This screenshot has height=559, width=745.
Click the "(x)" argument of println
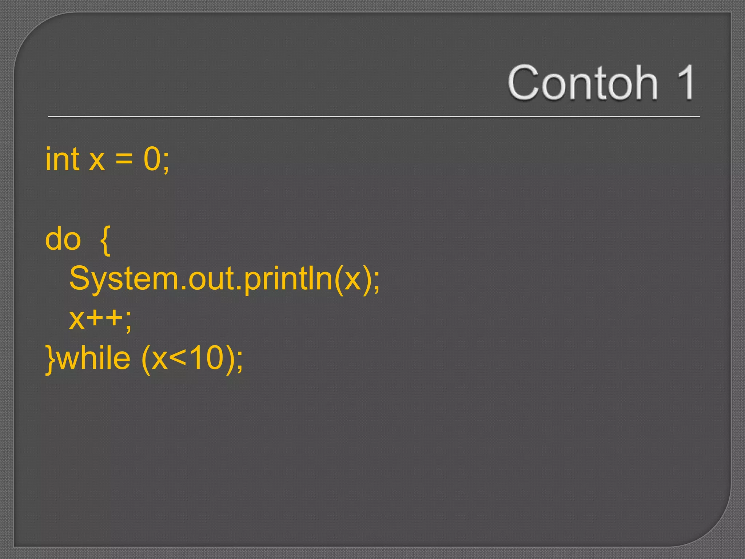[352, 279]
